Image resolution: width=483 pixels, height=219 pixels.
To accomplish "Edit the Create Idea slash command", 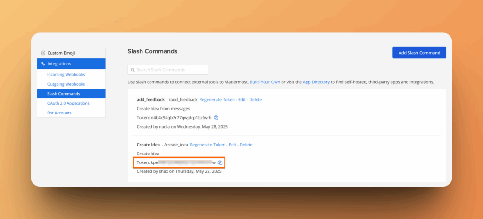I will (233, 145).
